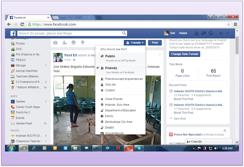
Task: Click the smiley feeling icon in the composer
Action: (74, 42)
